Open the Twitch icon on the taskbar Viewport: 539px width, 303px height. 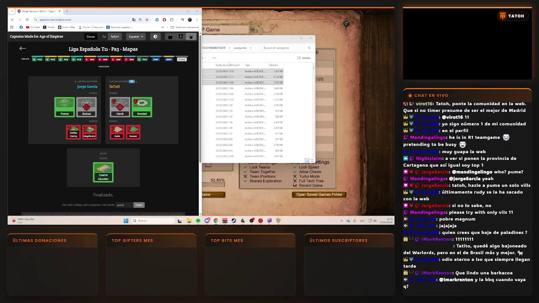(269, 221)
